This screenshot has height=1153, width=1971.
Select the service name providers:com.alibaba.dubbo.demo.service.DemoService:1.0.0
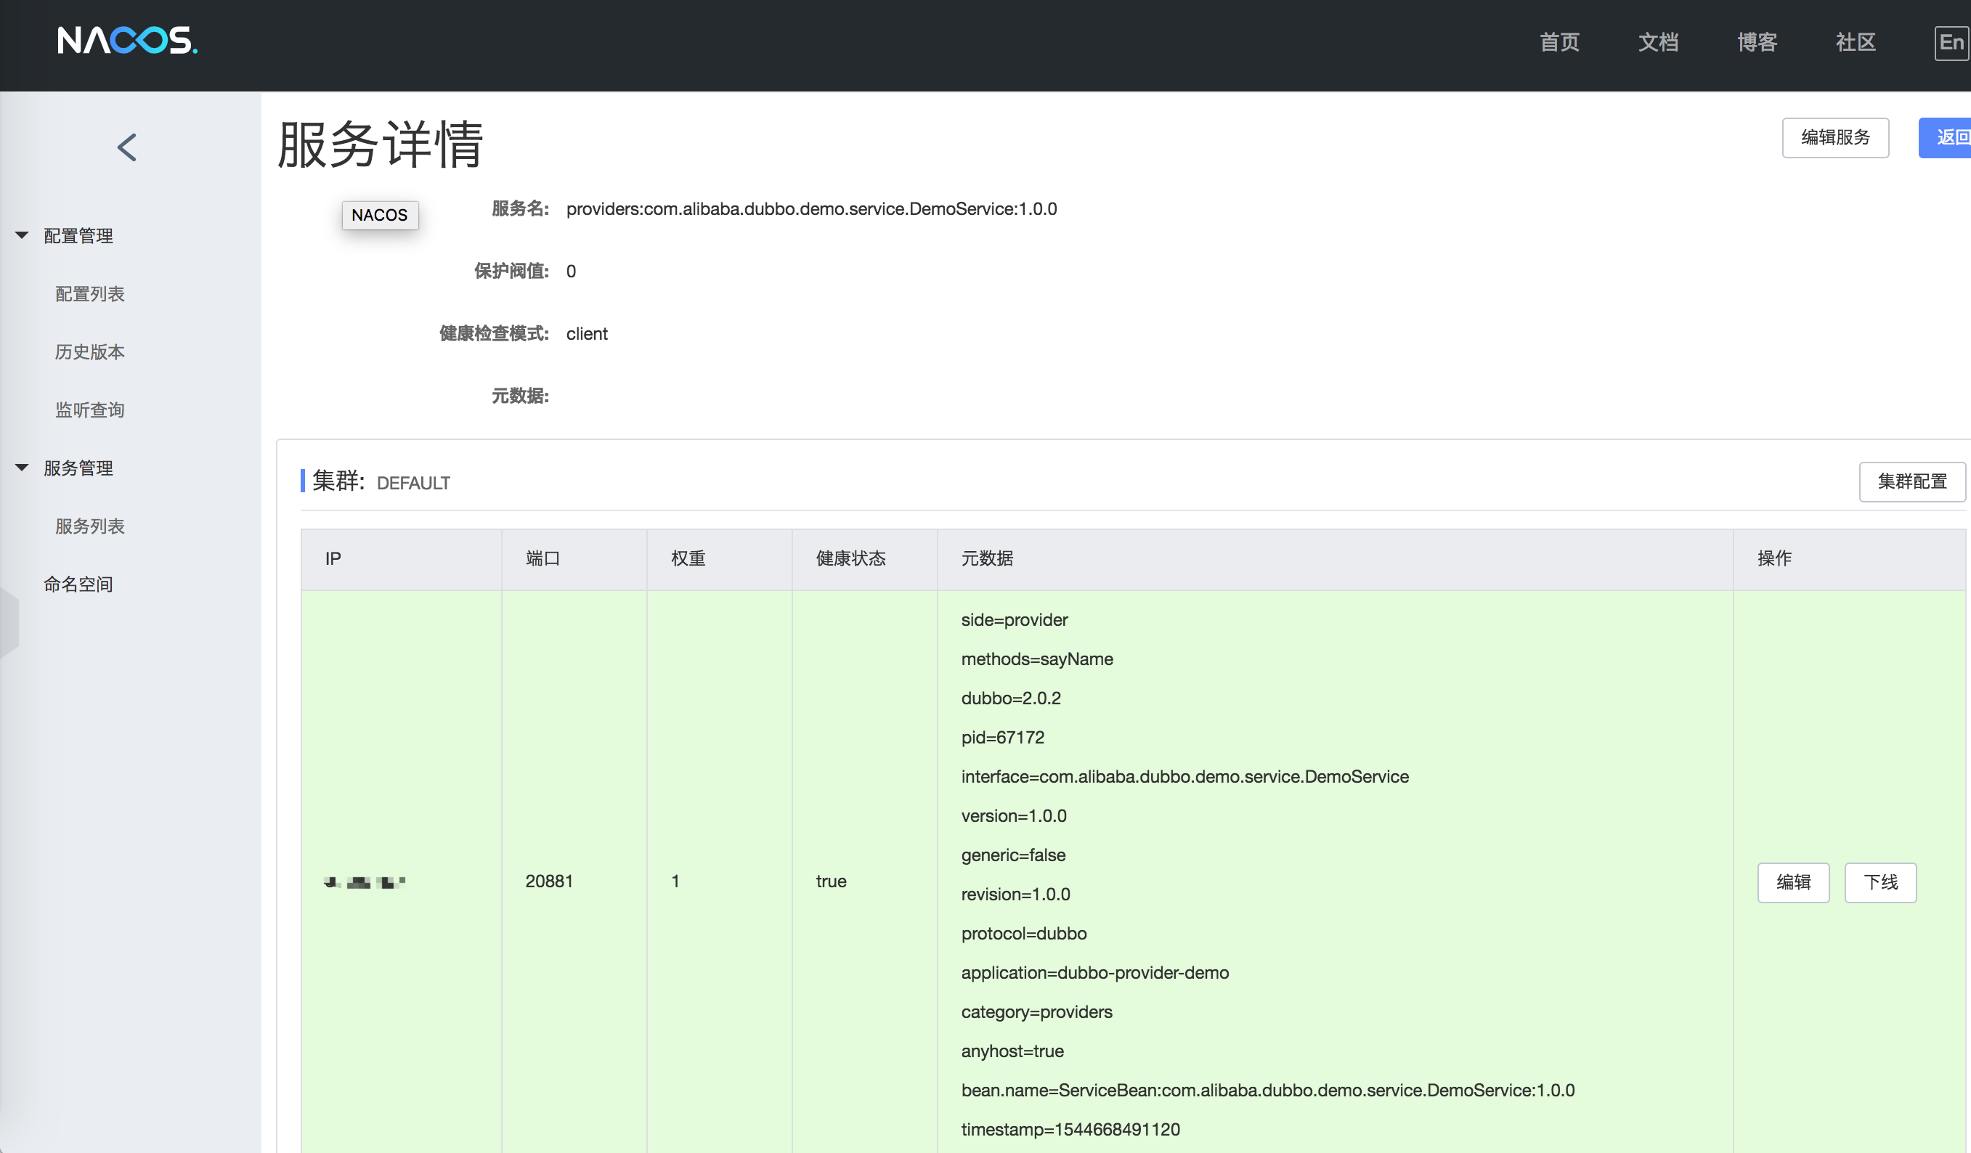coord(811,208)
